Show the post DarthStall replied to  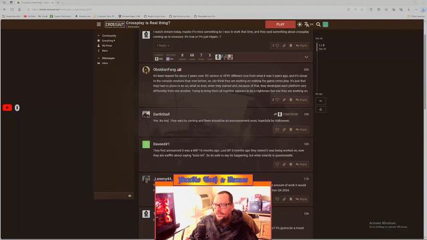tap(286, 114)
